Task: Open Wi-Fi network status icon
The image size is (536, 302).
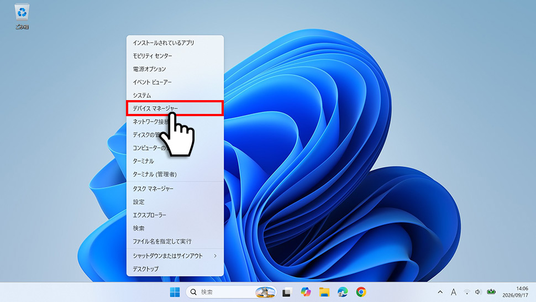Action: coord(466,292)
